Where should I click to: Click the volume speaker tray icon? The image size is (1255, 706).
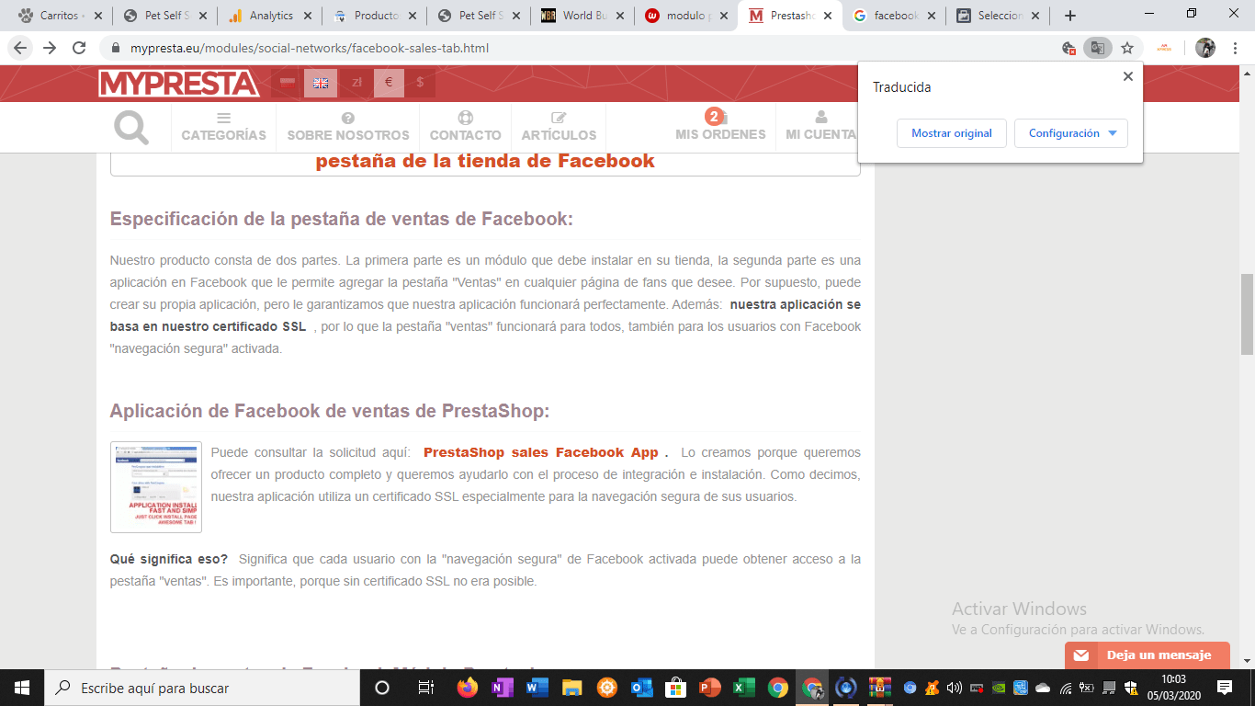(955, 688)
